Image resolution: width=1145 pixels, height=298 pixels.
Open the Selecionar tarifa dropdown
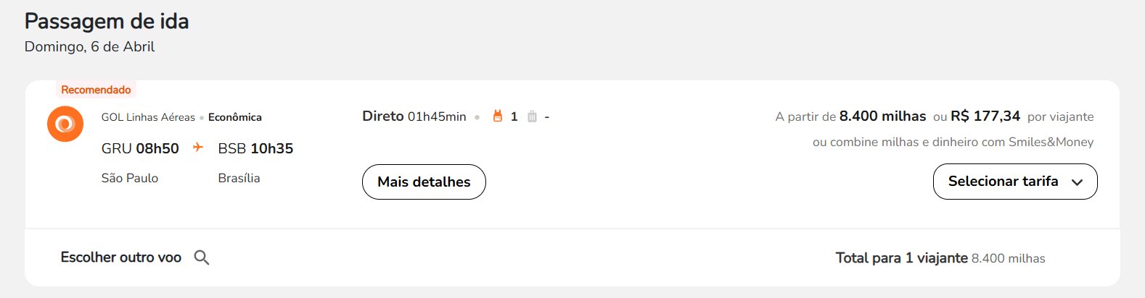coord(1015,182)
